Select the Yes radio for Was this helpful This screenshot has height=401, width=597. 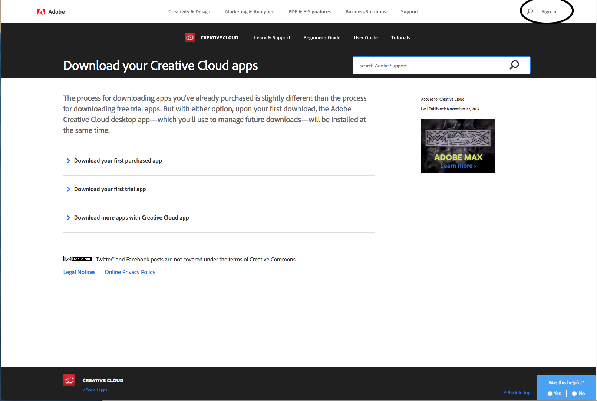click(550, 394)
